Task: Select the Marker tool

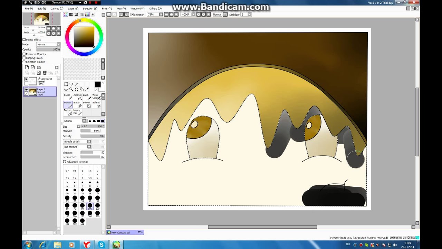Action: click(67, 104)
